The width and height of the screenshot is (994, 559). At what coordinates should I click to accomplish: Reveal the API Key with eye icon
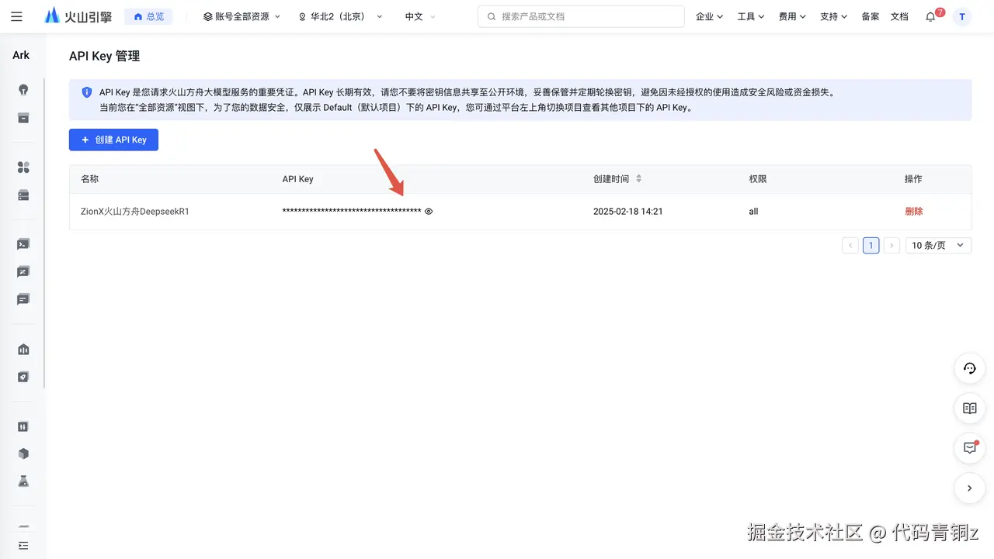[429, 211]
